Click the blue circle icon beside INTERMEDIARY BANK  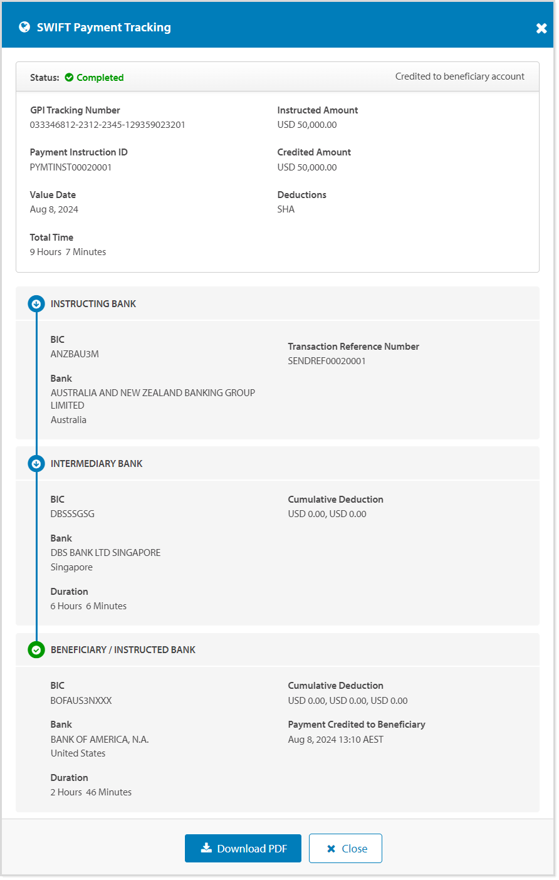(36, 464)
